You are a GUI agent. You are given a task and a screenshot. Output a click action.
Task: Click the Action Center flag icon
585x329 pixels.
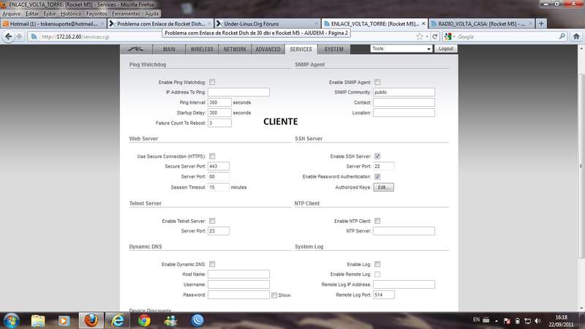(x=507, y=321)
